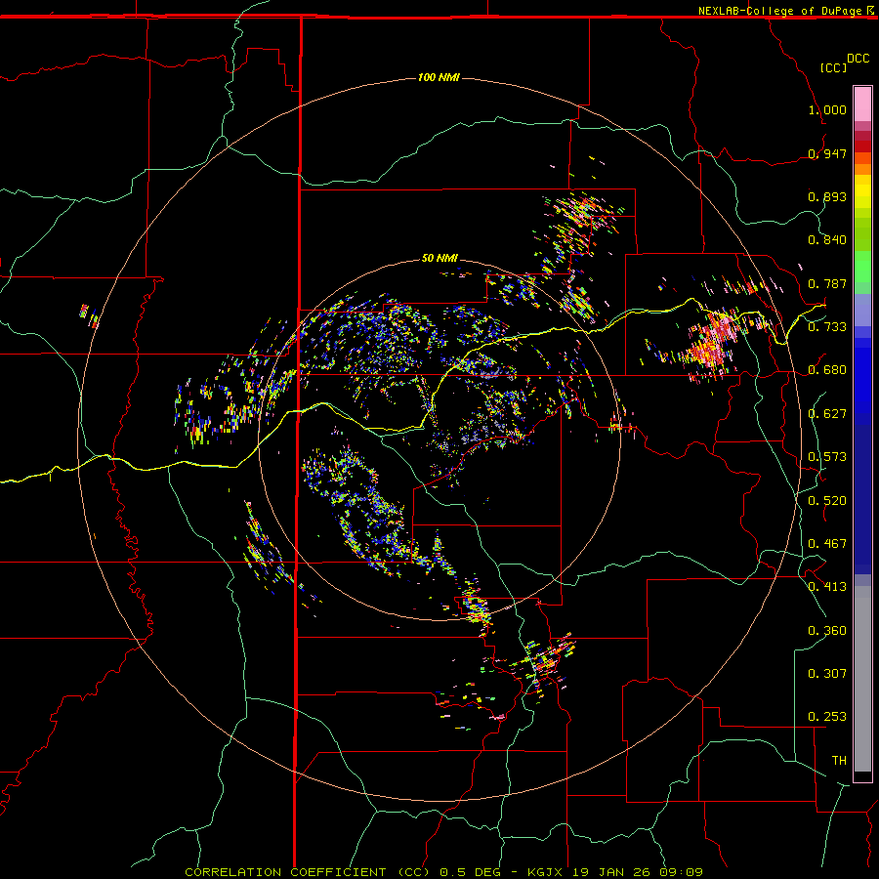The width and height of the screenshot is (879, 879).
Task: Click the dark blue segment of color bar
Action: pos(862,499)
